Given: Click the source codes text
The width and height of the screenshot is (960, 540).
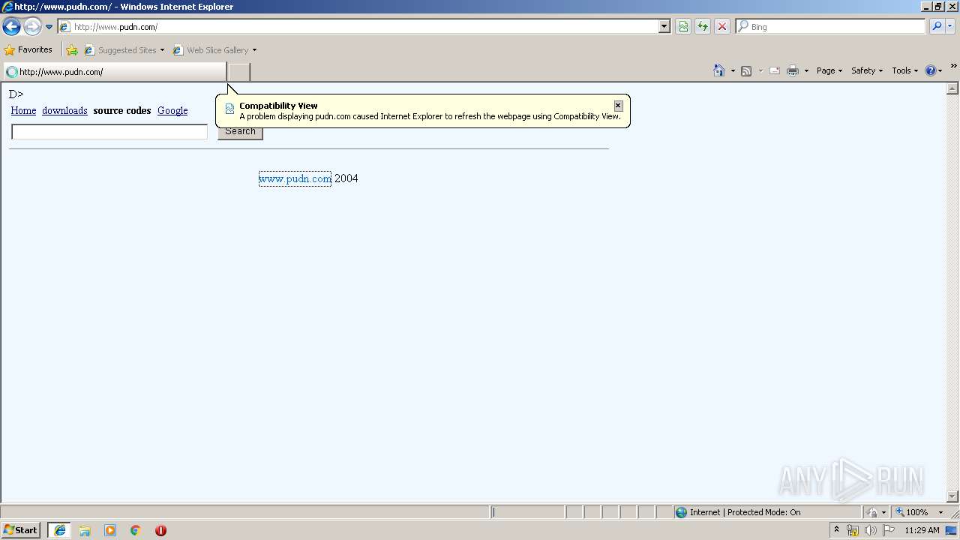Looking at the screenshot, I should click(122, 110).
